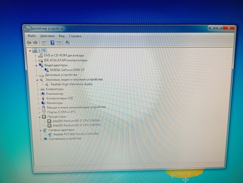Click the Мониторы category icon
This screenshot has height=183, width=243.
(x=43, y=103)
